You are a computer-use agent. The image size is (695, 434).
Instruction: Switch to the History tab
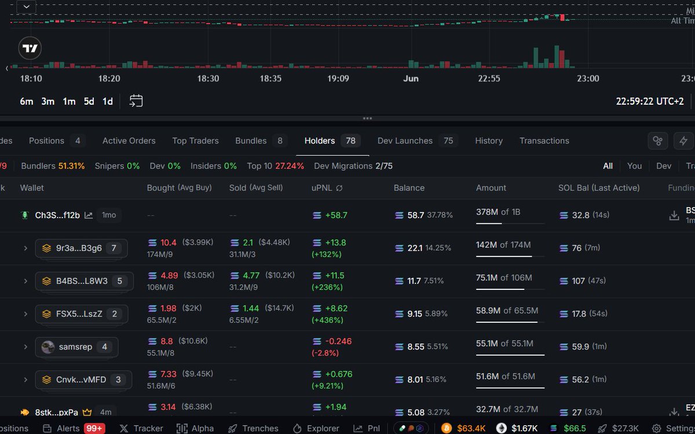click(x=489, y=141)
